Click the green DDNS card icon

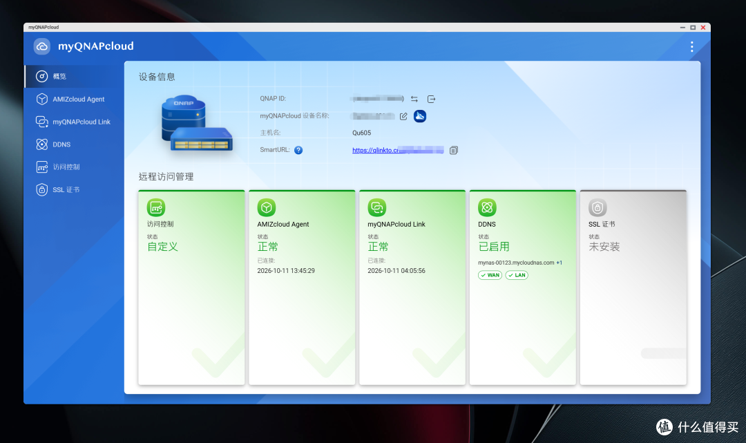(x=487, y=207)
